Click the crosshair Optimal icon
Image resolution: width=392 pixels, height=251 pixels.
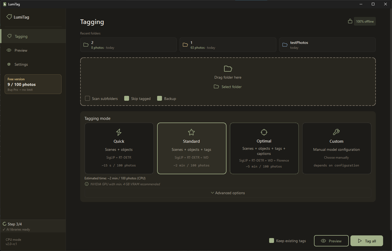coord(264,132)
